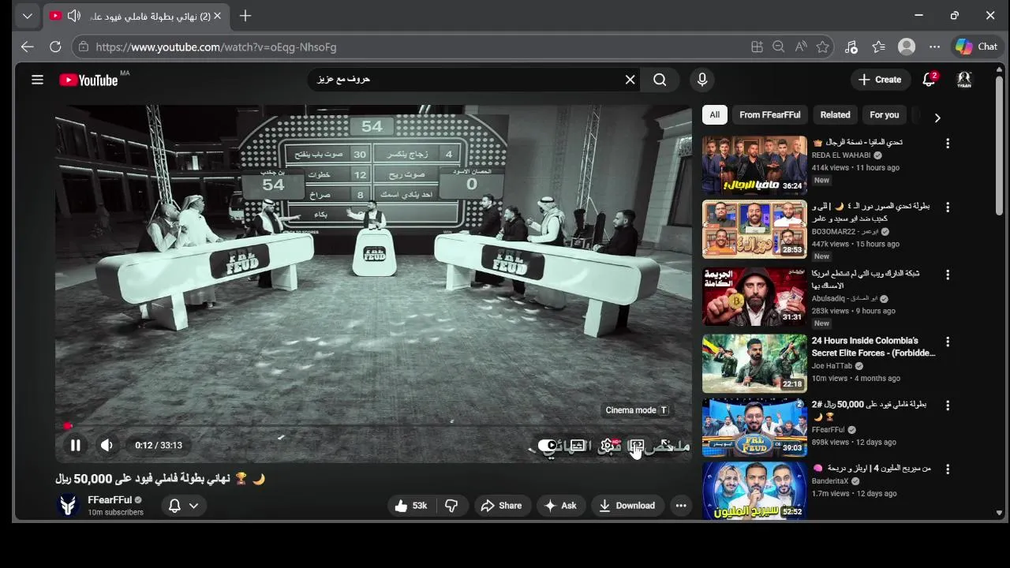The width and height of the screenshot is (1010, 568).
Task: Mute the video volume
Action: [x=107, y=445]
